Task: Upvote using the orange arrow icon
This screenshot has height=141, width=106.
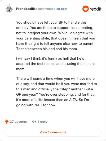Action: (7, 122)
